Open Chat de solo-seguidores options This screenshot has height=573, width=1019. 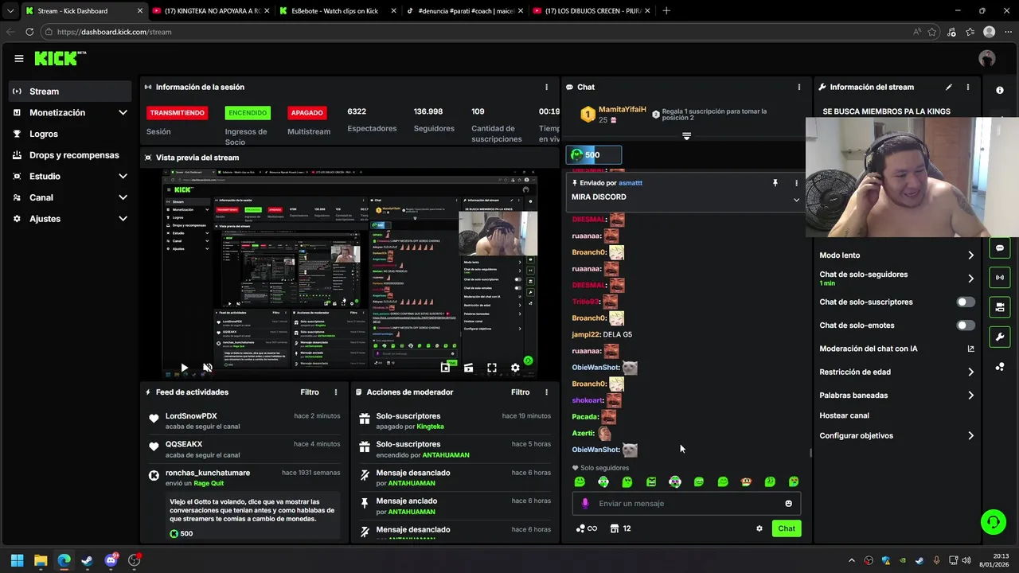[x=896, y=279]
